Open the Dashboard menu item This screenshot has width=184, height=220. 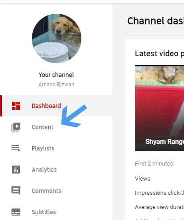[56, 106]
